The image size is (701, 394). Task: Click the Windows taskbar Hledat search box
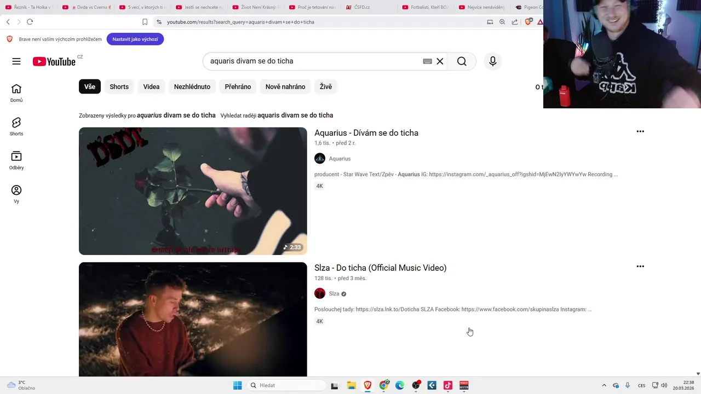tap(287, 385)
